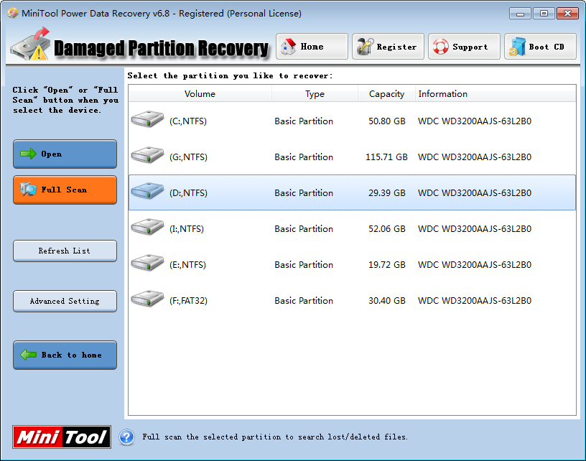Click the blue Open button
586x461 pixels.
[65, 154]
